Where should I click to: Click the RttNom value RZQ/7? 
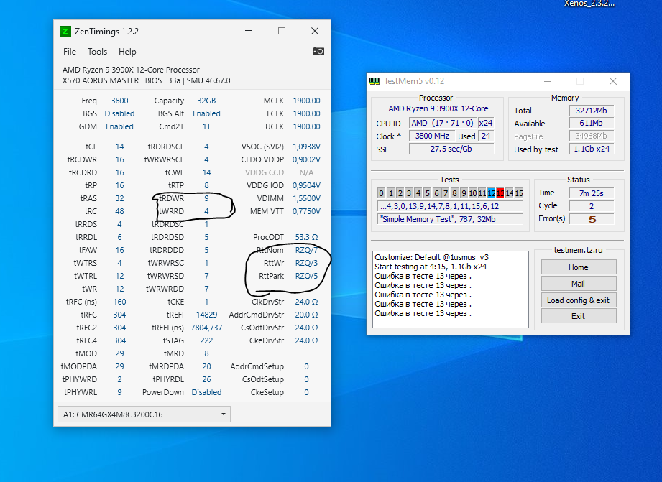pos(306,250)
